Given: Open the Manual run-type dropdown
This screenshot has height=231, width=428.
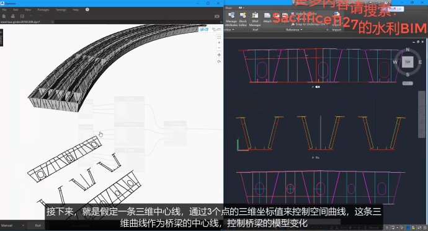Looking at the screenshot, I should pyautogui.click(x=12, y=225).
